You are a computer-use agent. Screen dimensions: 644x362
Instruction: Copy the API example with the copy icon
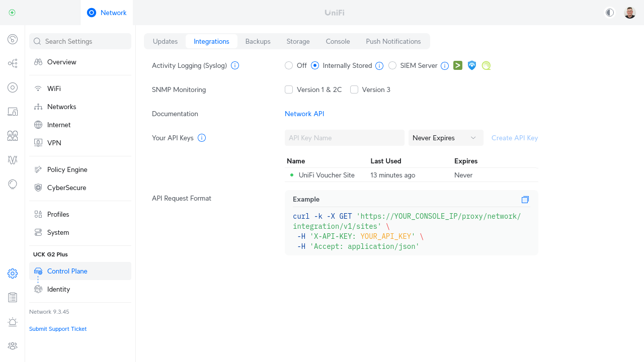tap(525, 200)
